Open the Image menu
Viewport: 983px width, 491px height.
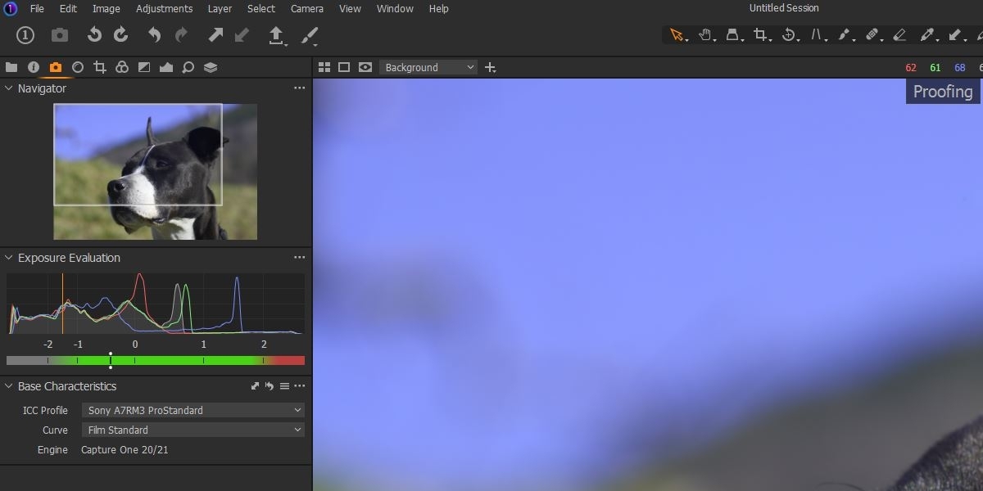point(106,8)
